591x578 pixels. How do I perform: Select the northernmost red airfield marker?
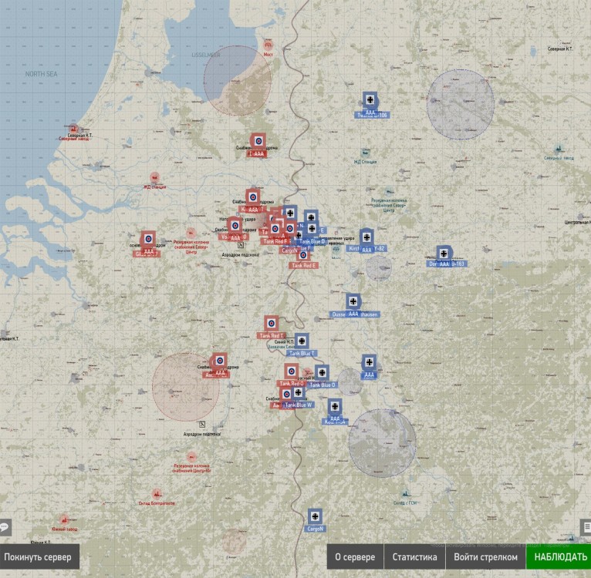(258, 141)
